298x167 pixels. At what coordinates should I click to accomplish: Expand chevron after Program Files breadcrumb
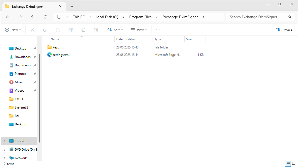(157, 17)
